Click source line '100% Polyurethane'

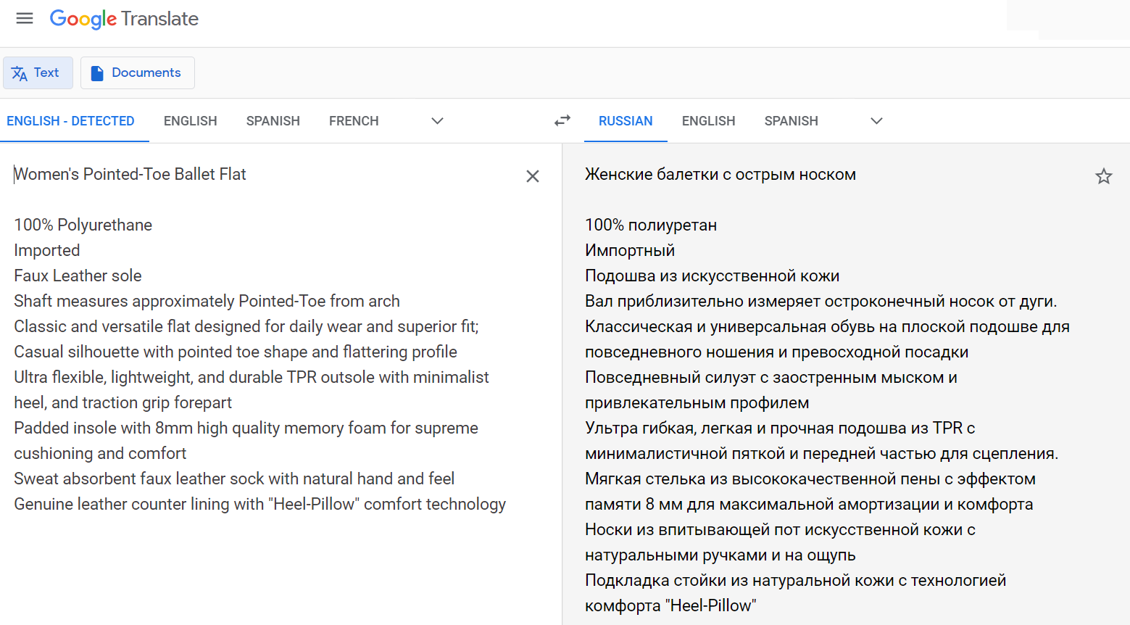83,225
